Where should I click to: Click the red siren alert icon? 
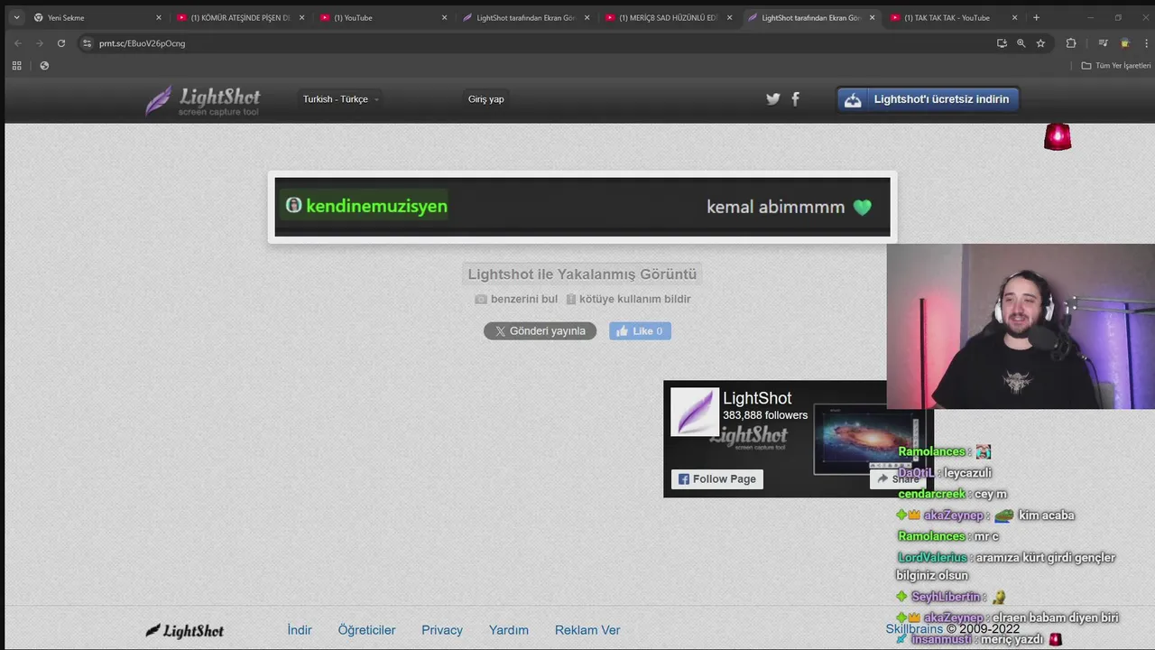pyautogui.click(x=1058, y=136)
